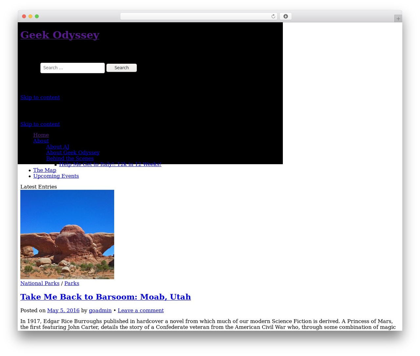Click inside the browser address bar
Viewport: 420px width, 356px height.
point(199,16)
